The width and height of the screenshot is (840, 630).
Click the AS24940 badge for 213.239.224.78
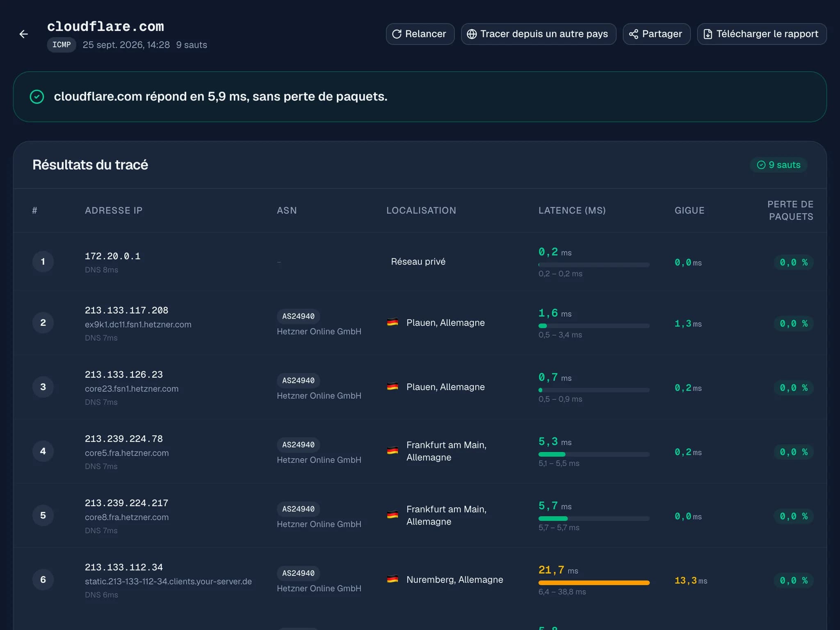click(298, 445)
